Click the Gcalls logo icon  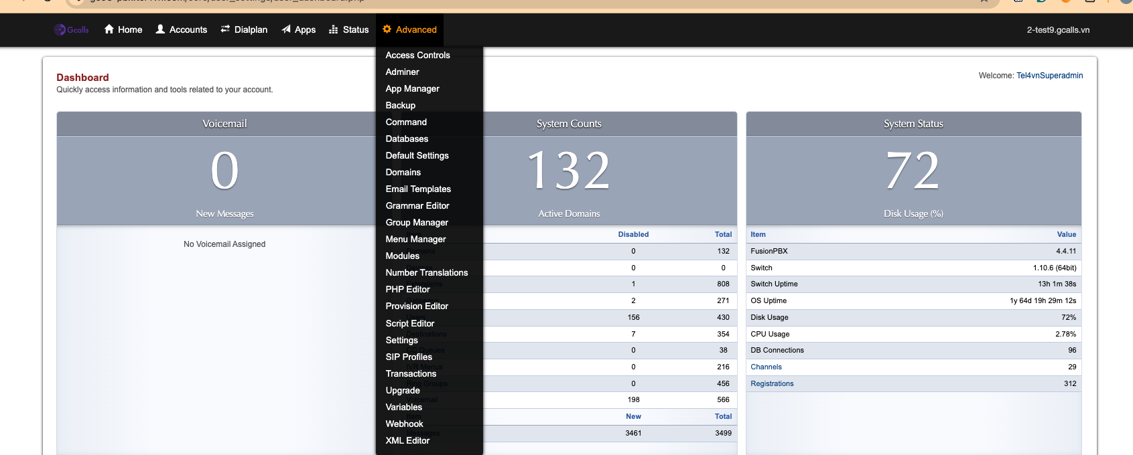60,29
